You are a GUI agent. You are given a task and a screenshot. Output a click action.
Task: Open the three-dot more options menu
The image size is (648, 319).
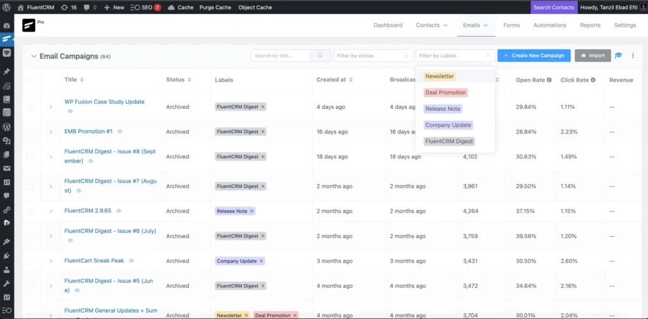pyautogui.click(x=633, y=56)
